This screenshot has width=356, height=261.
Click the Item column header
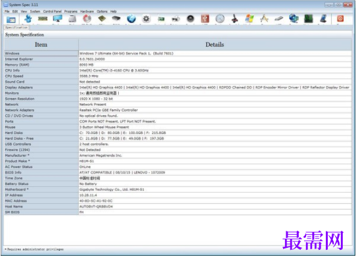[x=41, y=45]
